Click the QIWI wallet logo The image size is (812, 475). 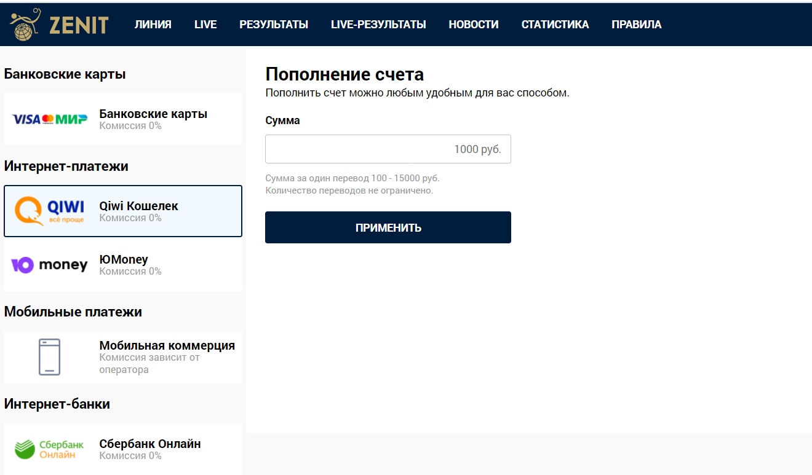(50, 211)
